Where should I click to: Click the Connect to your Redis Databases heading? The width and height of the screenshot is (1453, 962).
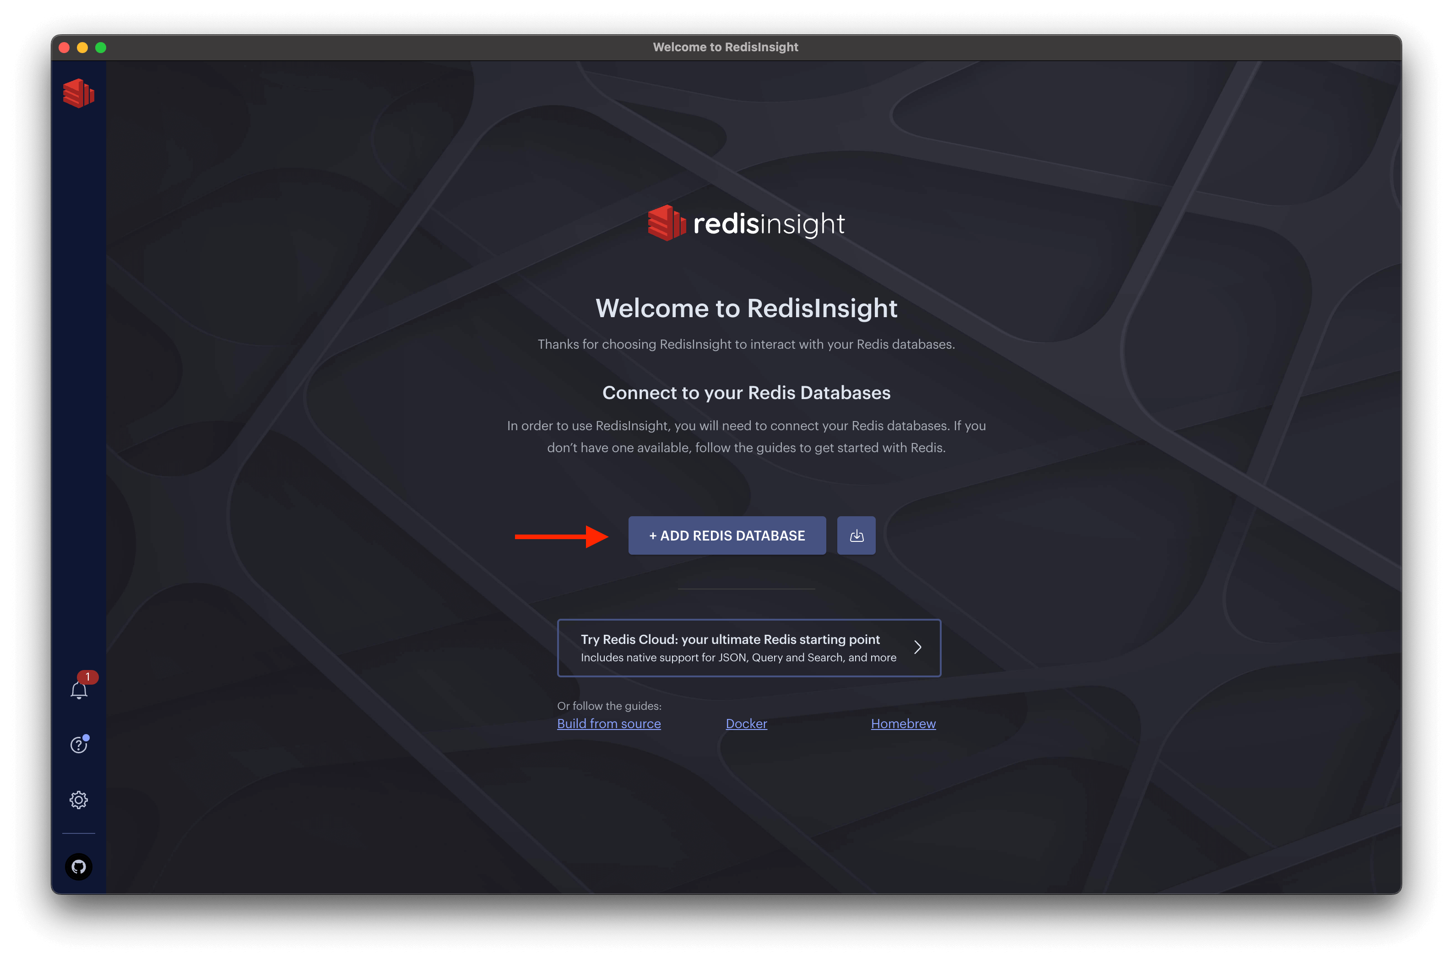[746, 393]
